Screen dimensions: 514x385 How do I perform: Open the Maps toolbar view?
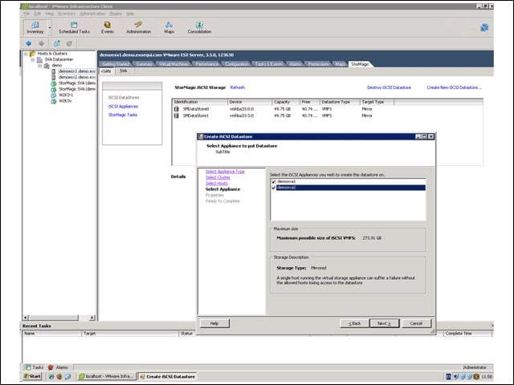(169, 28)
